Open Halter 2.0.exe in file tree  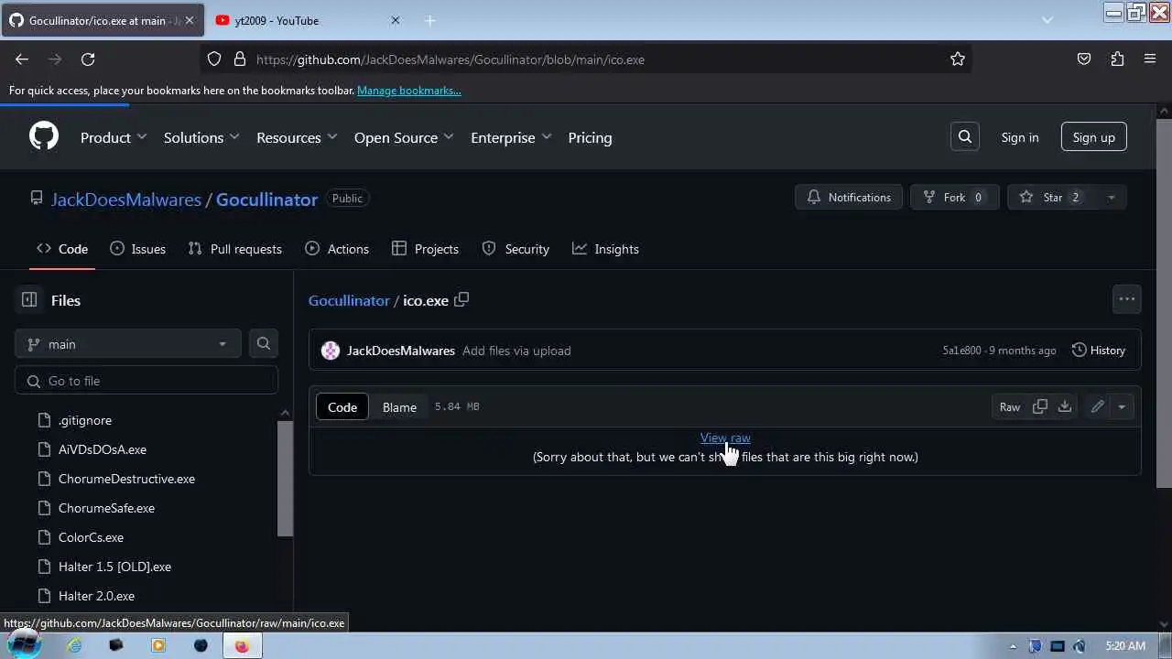(96, 596)
